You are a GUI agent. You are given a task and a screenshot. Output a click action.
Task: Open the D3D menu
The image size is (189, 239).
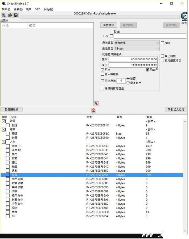coord(38,9)
